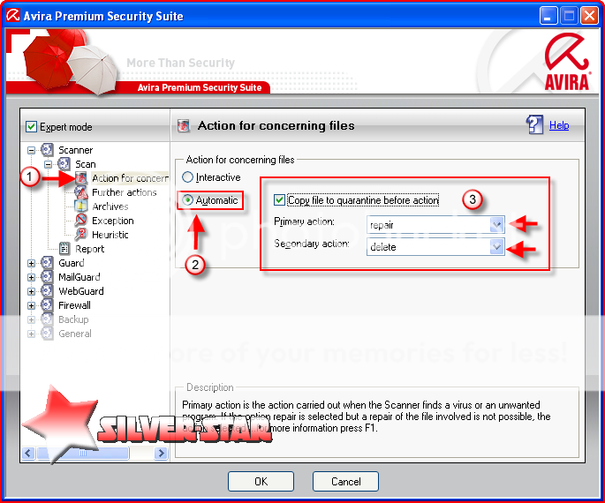Select Further actions in the tree
This screenshot has width=605, height=503.
(x=125, y=192)
